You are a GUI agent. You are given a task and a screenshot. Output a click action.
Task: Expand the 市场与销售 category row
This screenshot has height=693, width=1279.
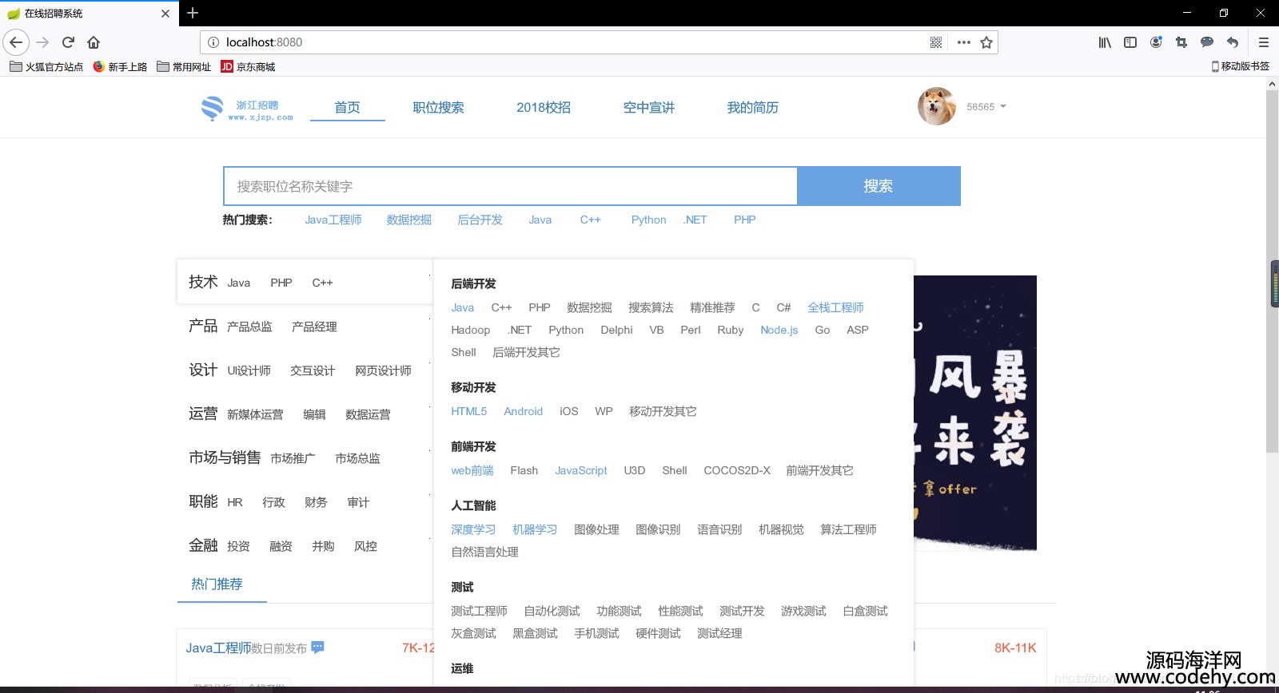305,457
